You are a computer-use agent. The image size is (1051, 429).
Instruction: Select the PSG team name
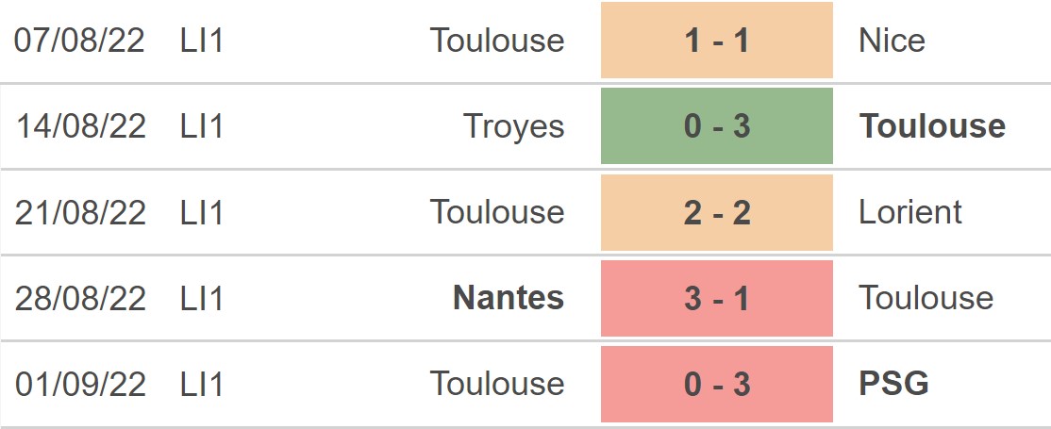(x=893, y=384)
